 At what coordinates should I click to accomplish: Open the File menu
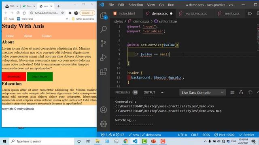(x=111, y=5)
